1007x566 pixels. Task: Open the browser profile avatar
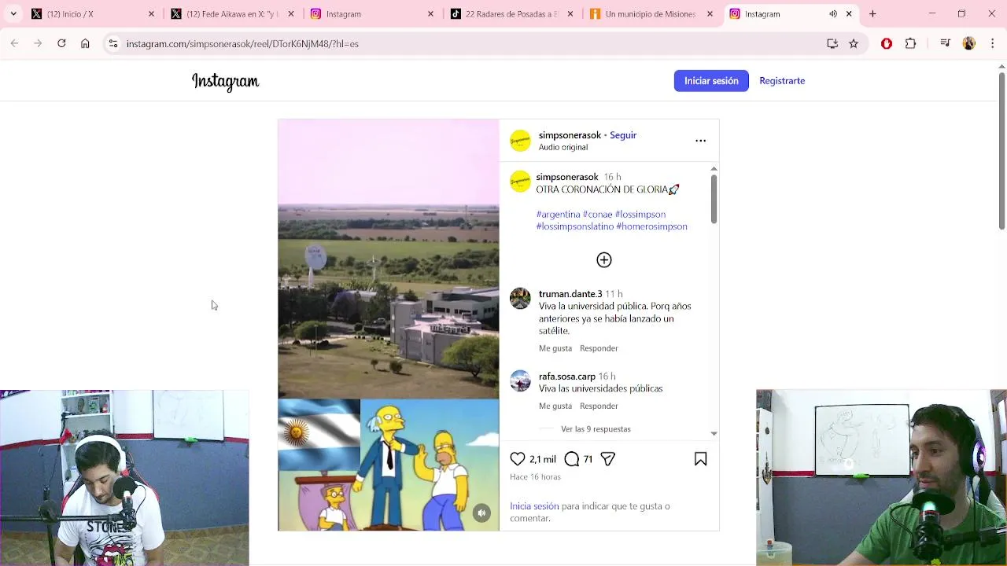pyautogui.click(x=969, y=44)
